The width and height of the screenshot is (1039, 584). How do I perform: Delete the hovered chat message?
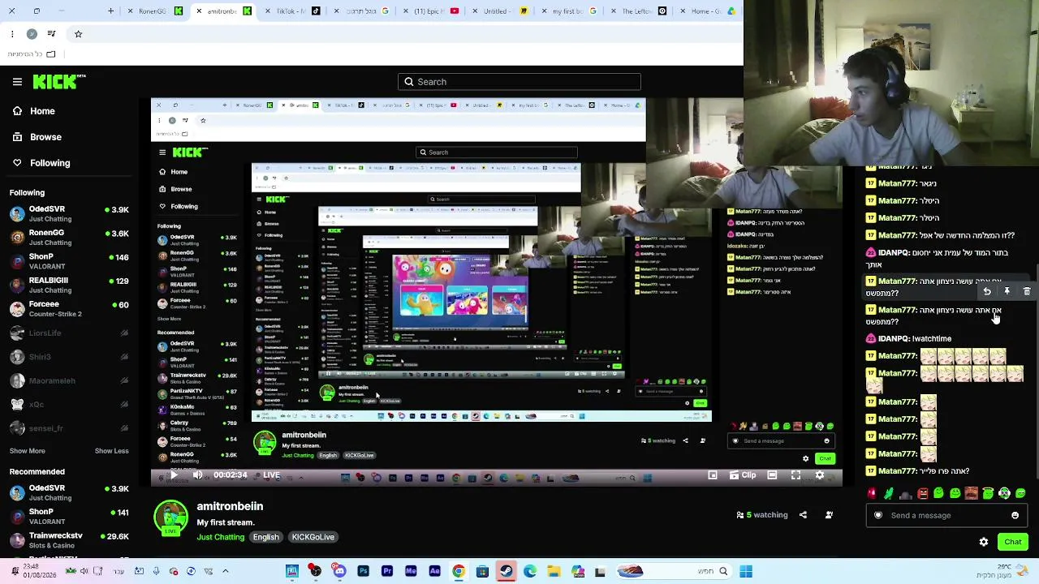1027,291
